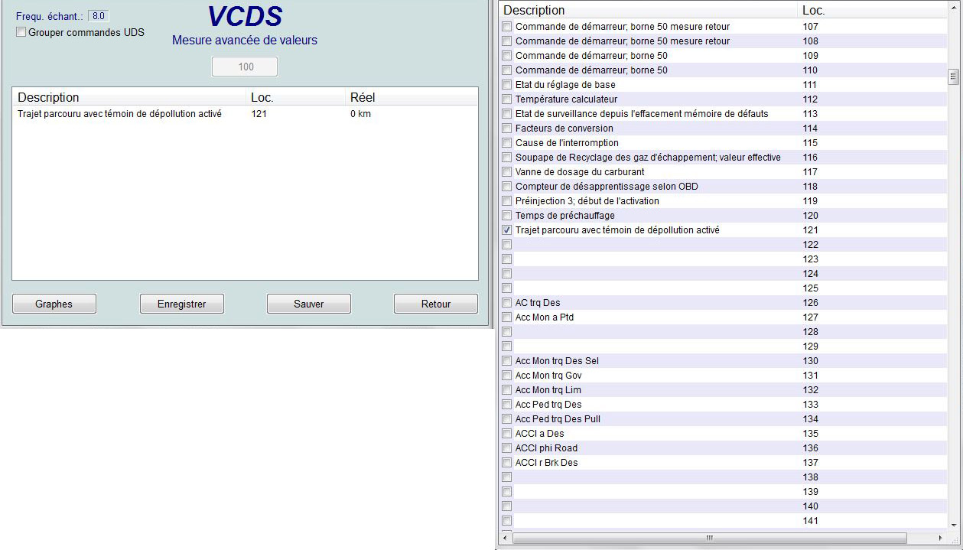Tick the blank checkbox for location 128
This screenshot has width=963, height=550.
506,331
